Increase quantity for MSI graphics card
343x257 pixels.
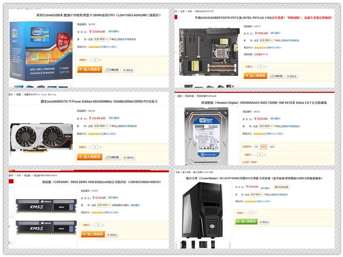coord(100,147)
